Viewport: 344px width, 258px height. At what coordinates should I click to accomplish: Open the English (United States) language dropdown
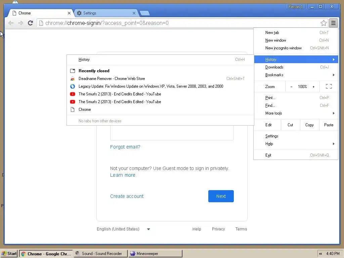(123, 229)
